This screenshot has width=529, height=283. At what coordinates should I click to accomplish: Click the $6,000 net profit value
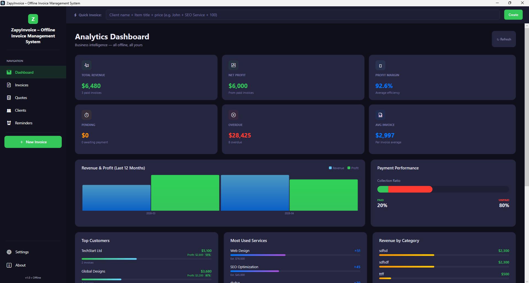(x=238, y=86)
